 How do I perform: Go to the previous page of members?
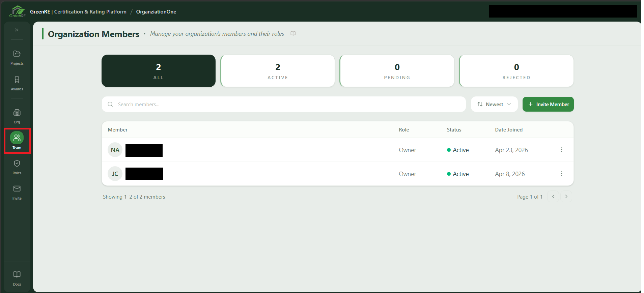[x=553, y=197]
